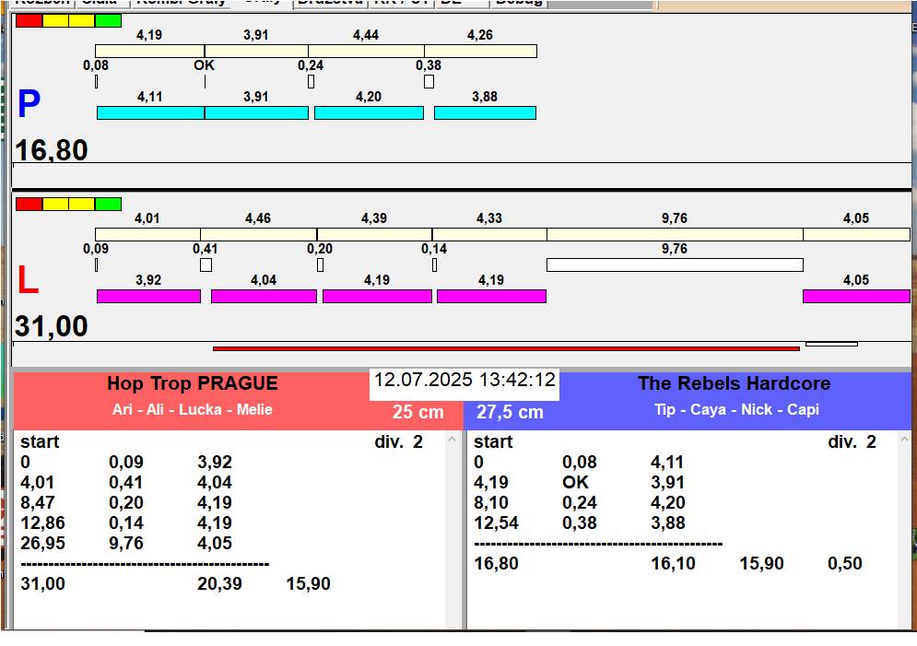This screenshot has width=917, height=646.
Task: Click the cream 4,44 segment in lane P
Action: tap(366, 52)
